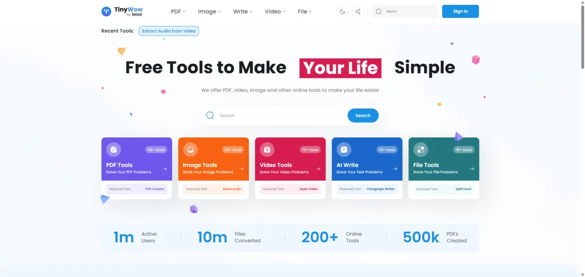
Task: Click the 30+ tools badge
Action: [x=233, y=150]
